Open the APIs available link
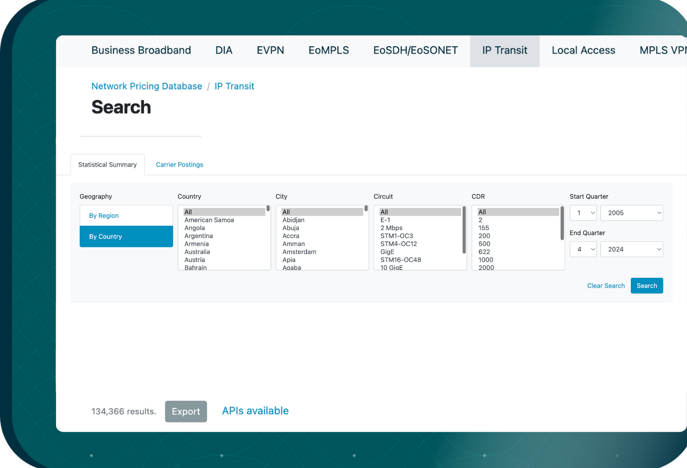Viewport: 687px width, 468px height. (255, 411)
